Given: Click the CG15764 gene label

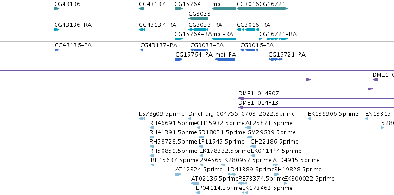Looking at the screenshot, I should tap(188, 4).
